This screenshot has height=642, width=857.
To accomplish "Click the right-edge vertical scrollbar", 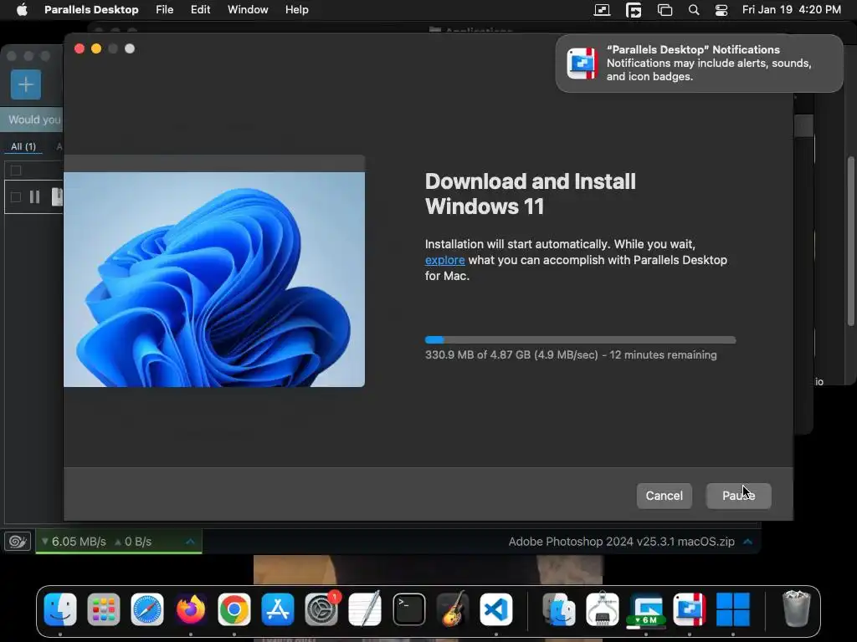I will pyautogui.click(x=850, y=241).
